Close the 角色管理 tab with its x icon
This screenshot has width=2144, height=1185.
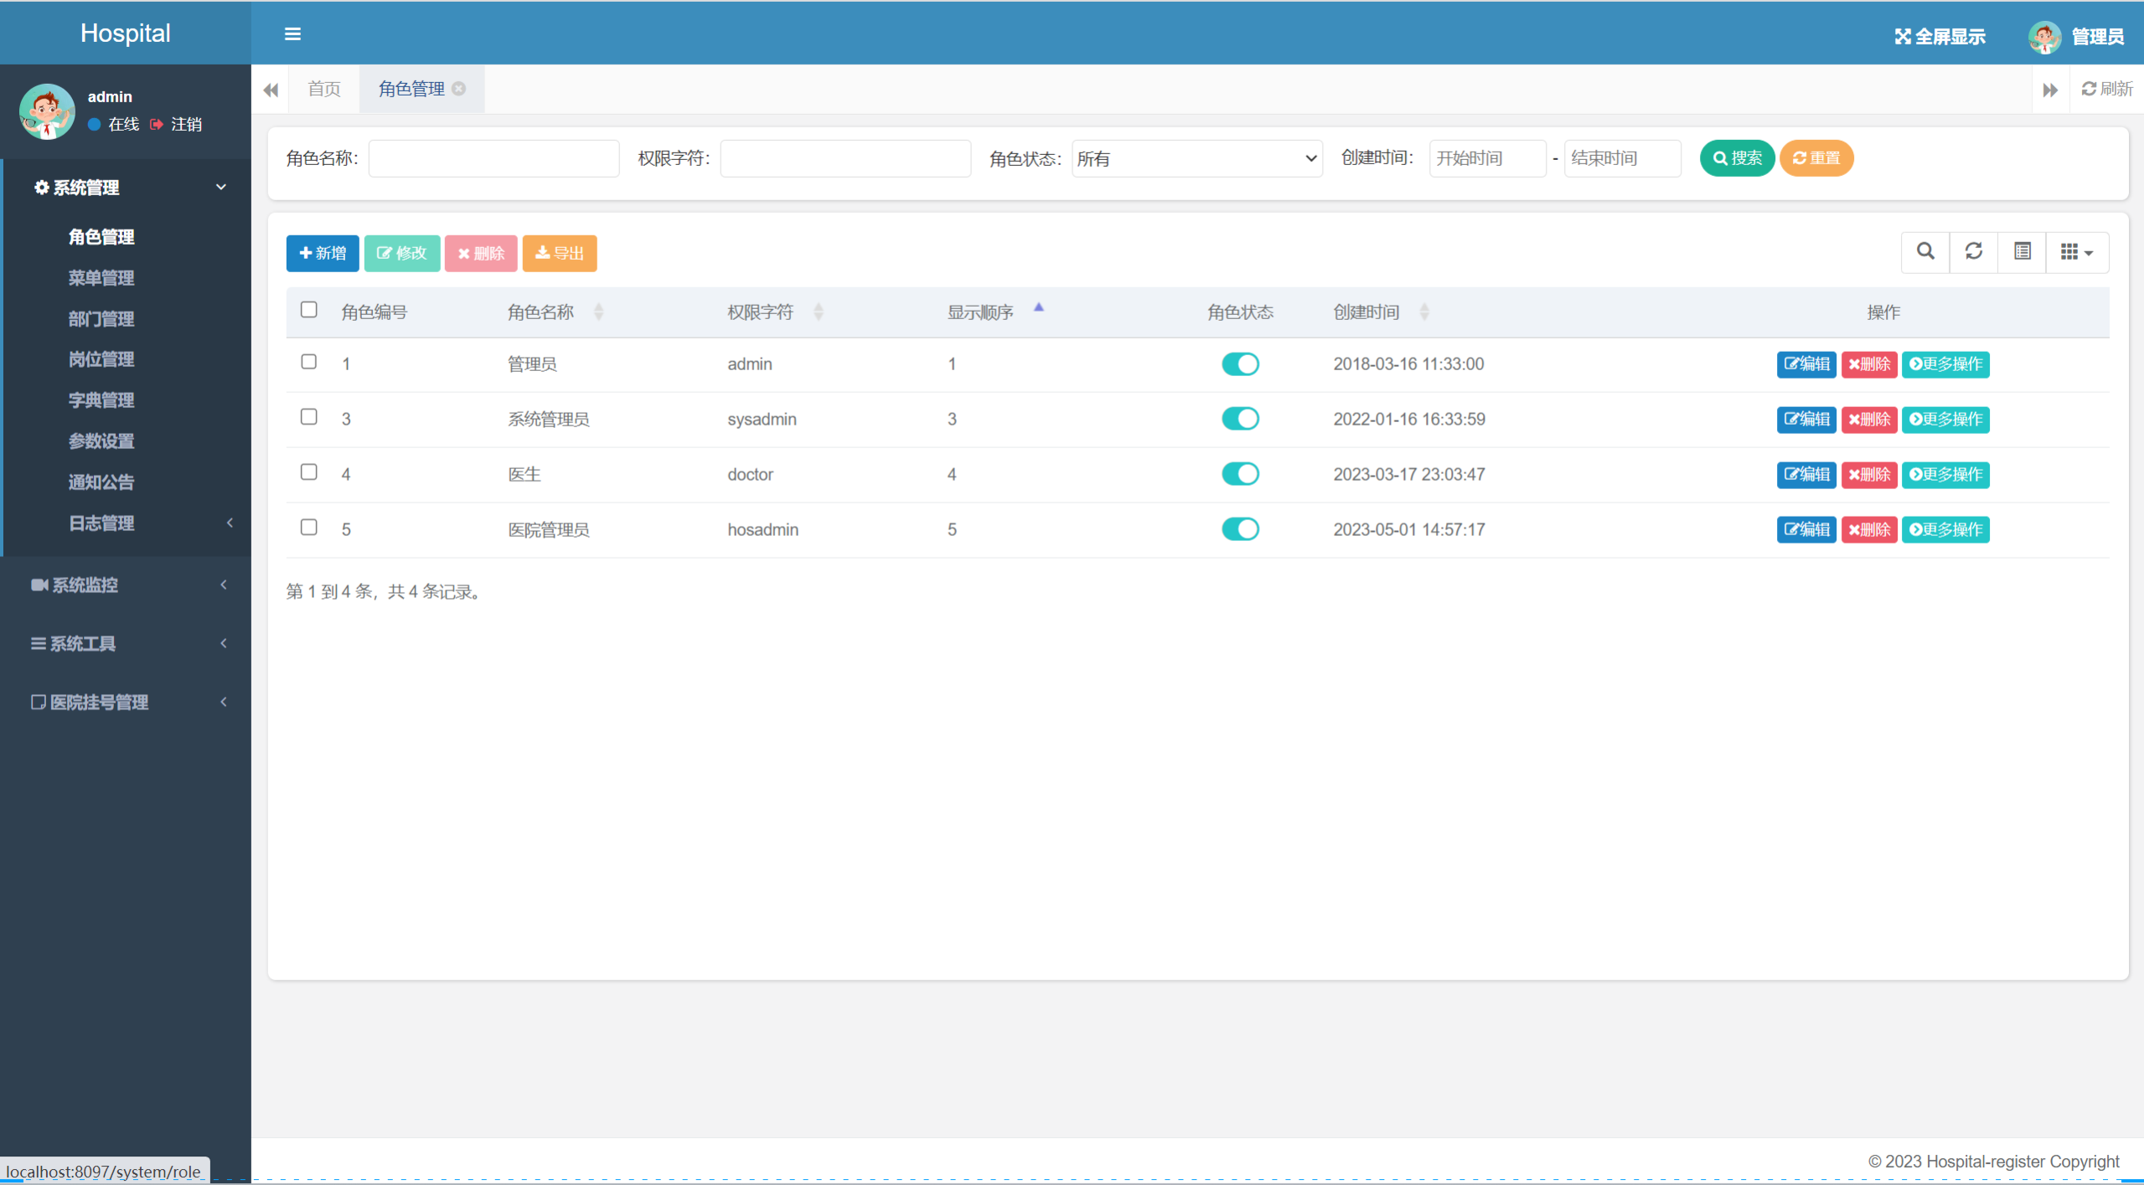(459, 89)
